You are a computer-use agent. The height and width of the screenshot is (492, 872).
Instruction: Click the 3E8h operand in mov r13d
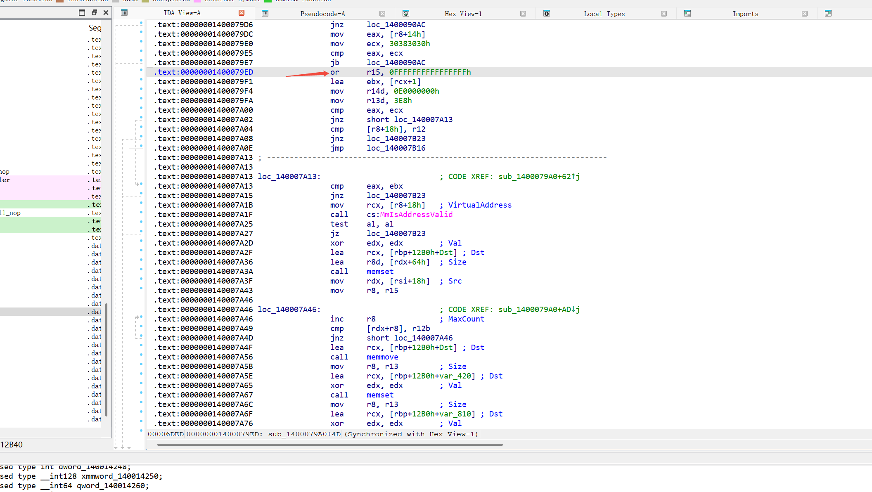(x=403, y=101)
